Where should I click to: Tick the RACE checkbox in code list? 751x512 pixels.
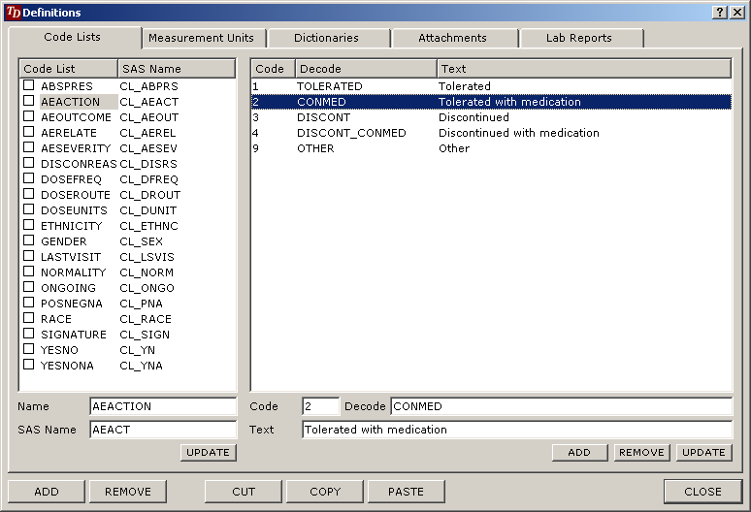pos(29,319)
